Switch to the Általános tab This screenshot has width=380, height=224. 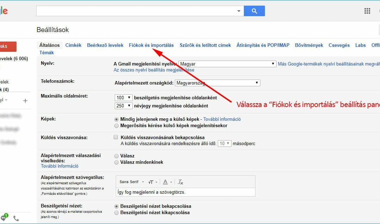[x=50, y=45]
